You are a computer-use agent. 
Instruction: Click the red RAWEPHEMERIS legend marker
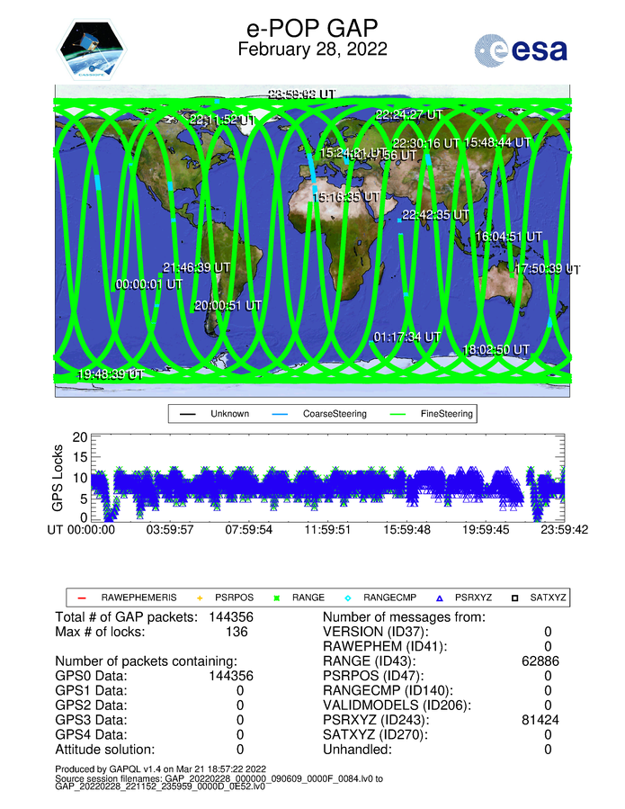(x=80, y=597)
